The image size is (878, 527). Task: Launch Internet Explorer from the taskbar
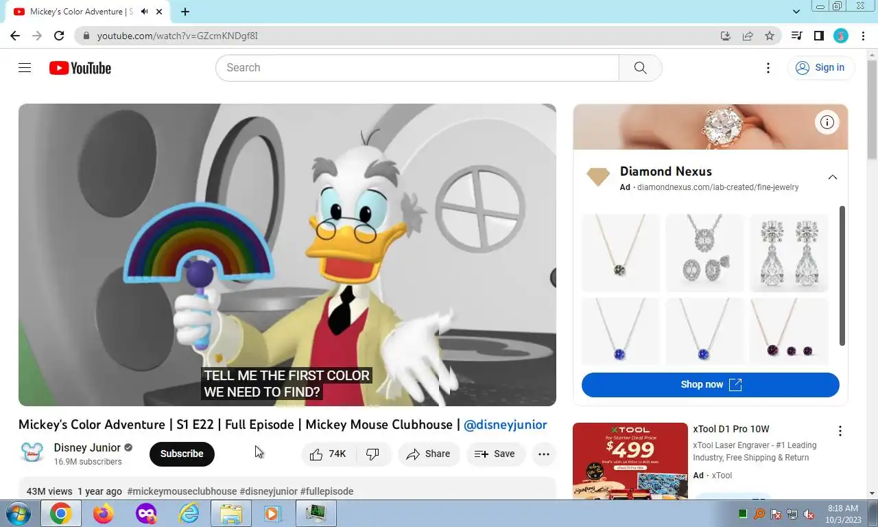coord(189,513)
